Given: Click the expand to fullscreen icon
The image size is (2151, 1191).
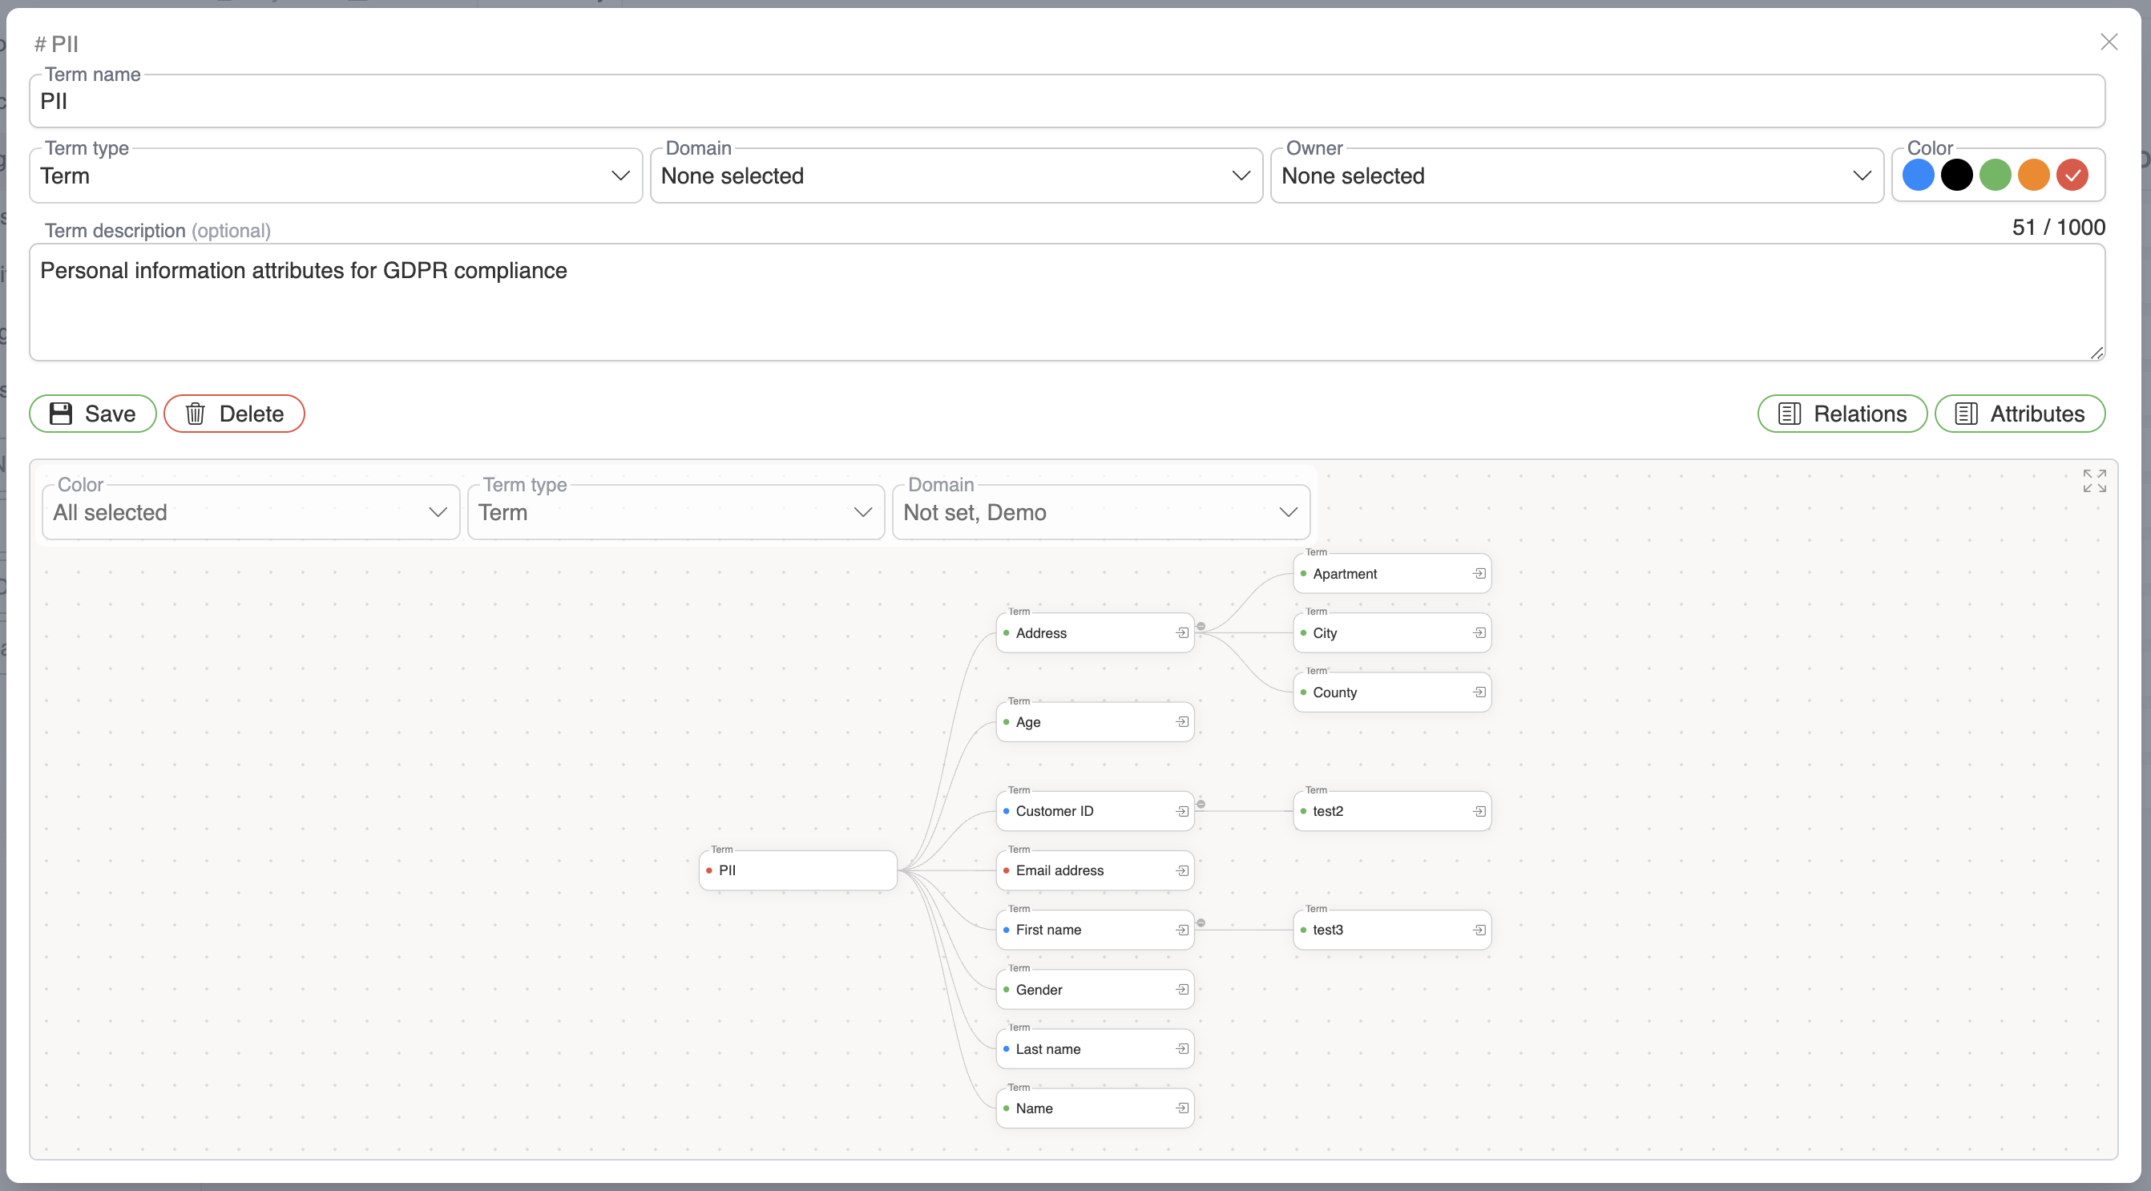Looking at the screenshot, I should [x=2095, y=481].
